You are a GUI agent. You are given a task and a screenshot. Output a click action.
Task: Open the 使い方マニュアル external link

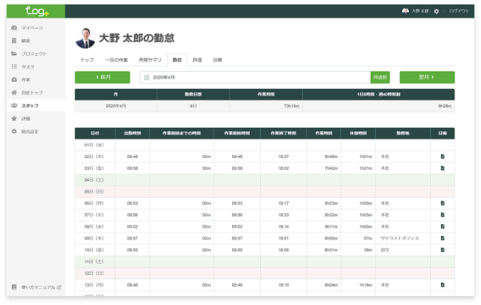(37, 287)
